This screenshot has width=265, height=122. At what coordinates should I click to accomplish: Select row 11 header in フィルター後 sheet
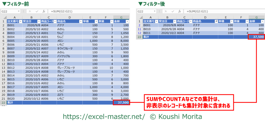click(139, 29)
